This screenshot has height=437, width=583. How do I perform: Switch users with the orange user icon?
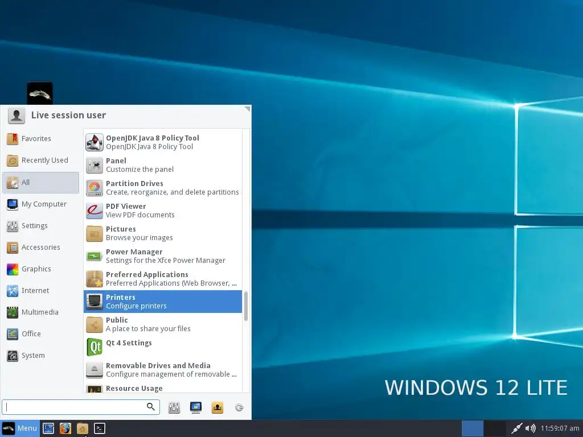[217, 407]
